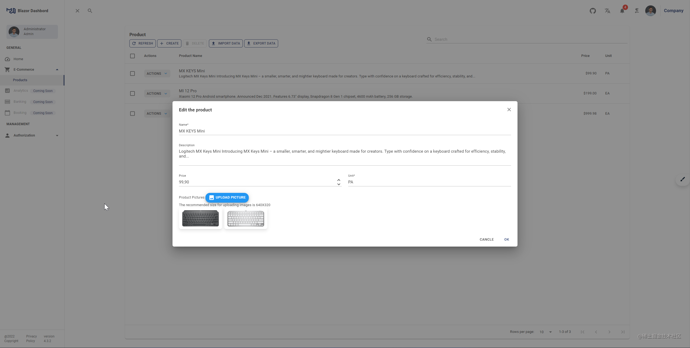Open the Actions dropdown for MX KEYS Mini
690x348 pixels.
click(x=157, y=73)
